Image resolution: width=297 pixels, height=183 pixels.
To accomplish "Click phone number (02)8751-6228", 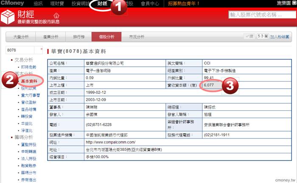I will tap(99, 124).
